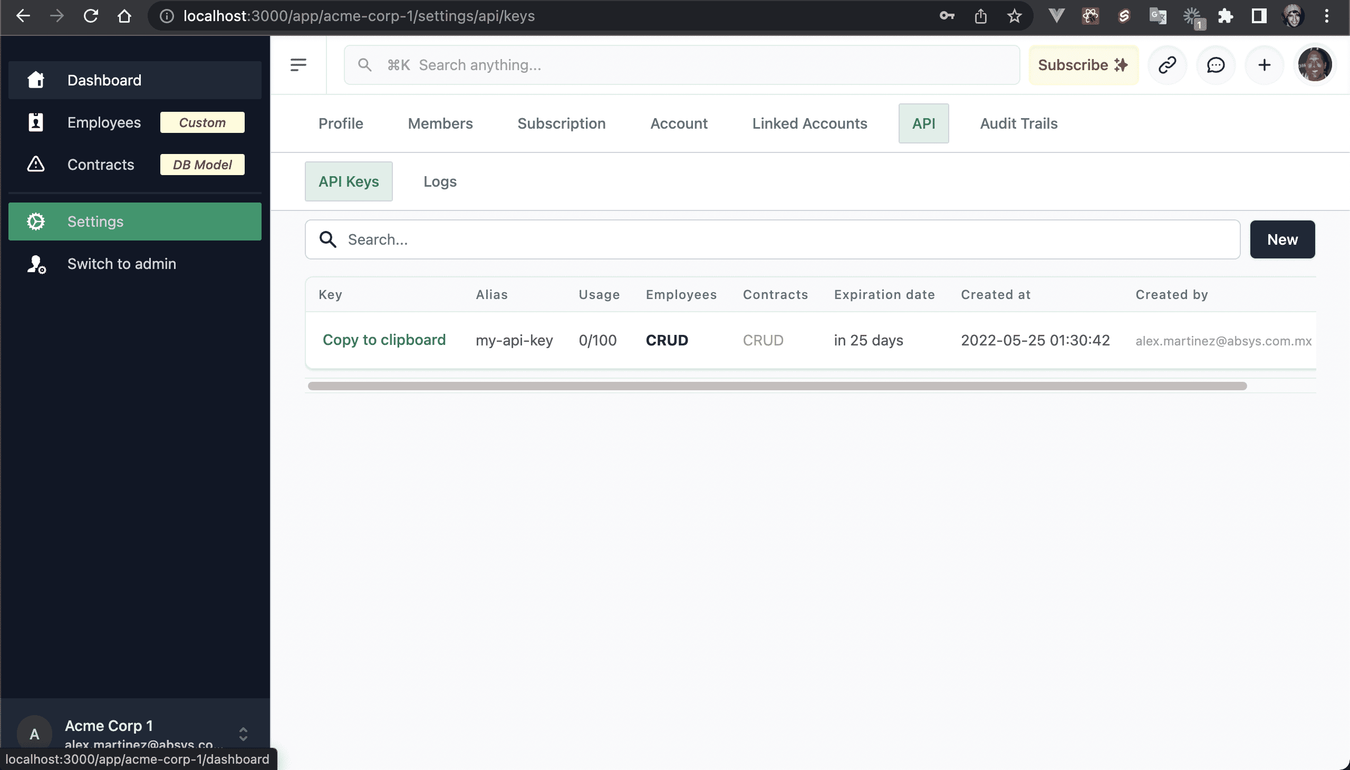Select the API tab
Image resolution: width=1350 pixels, height=770 pixels.
click(x=923, y=123)
